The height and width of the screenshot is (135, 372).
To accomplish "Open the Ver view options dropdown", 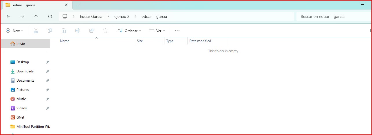I will point(157,31).
